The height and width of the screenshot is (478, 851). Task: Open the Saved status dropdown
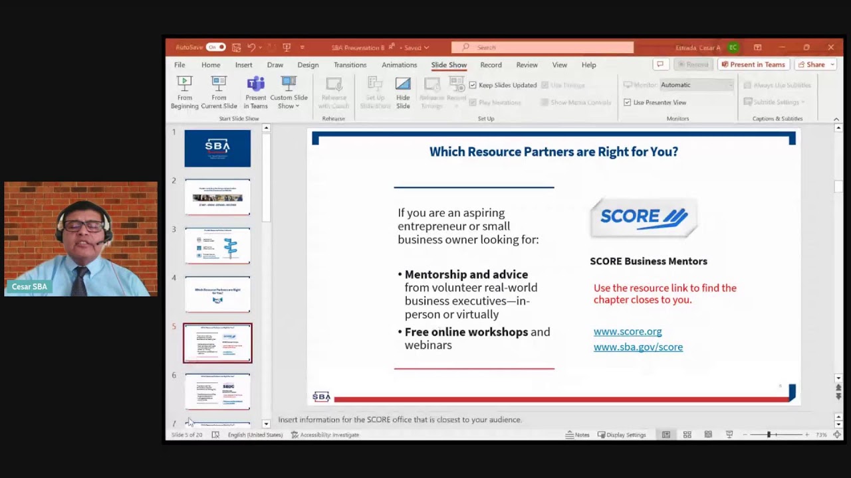(x=416, y=48)
